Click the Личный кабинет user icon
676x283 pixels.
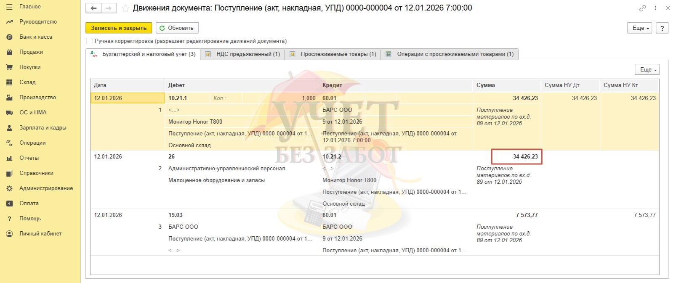(x=9, y=234)
